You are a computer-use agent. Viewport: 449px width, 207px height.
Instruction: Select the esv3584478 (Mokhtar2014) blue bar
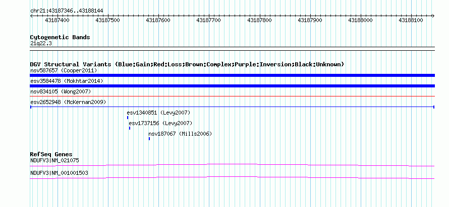tap(232, 86)
